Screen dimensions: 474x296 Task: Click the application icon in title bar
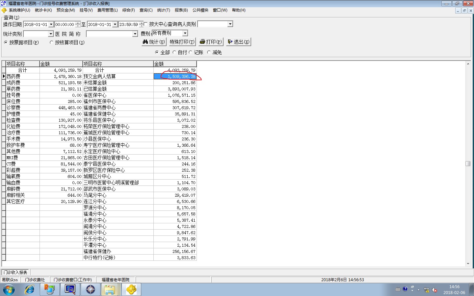coord(3,3)
